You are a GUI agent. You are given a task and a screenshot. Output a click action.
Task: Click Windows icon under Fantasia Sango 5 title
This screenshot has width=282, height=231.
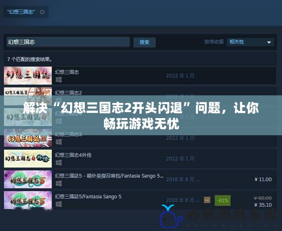[x=59, y=204]
